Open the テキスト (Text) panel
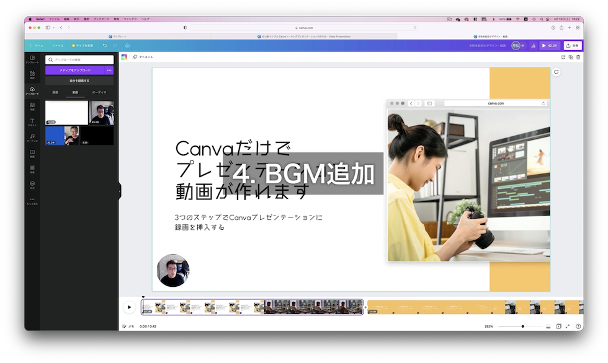The width and height of the screenshot is (608, 363). tap(32, 121)
